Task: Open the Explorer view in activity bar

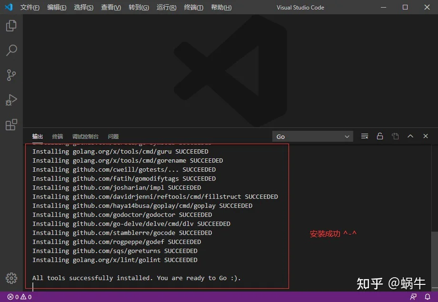Action: point(11,26)
